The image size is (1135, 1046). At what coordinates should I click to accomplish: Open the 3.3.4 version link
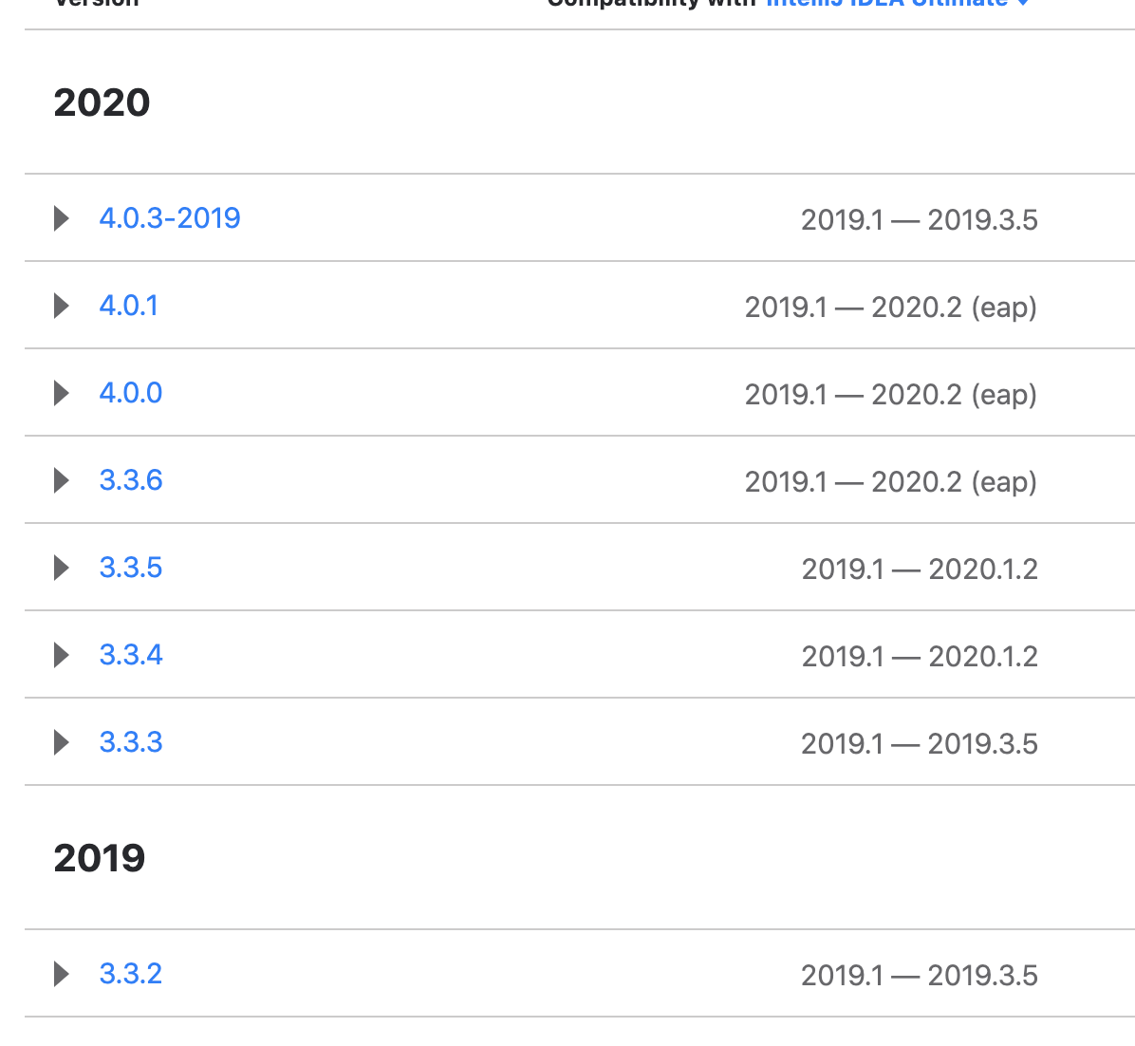coord(131,655)
